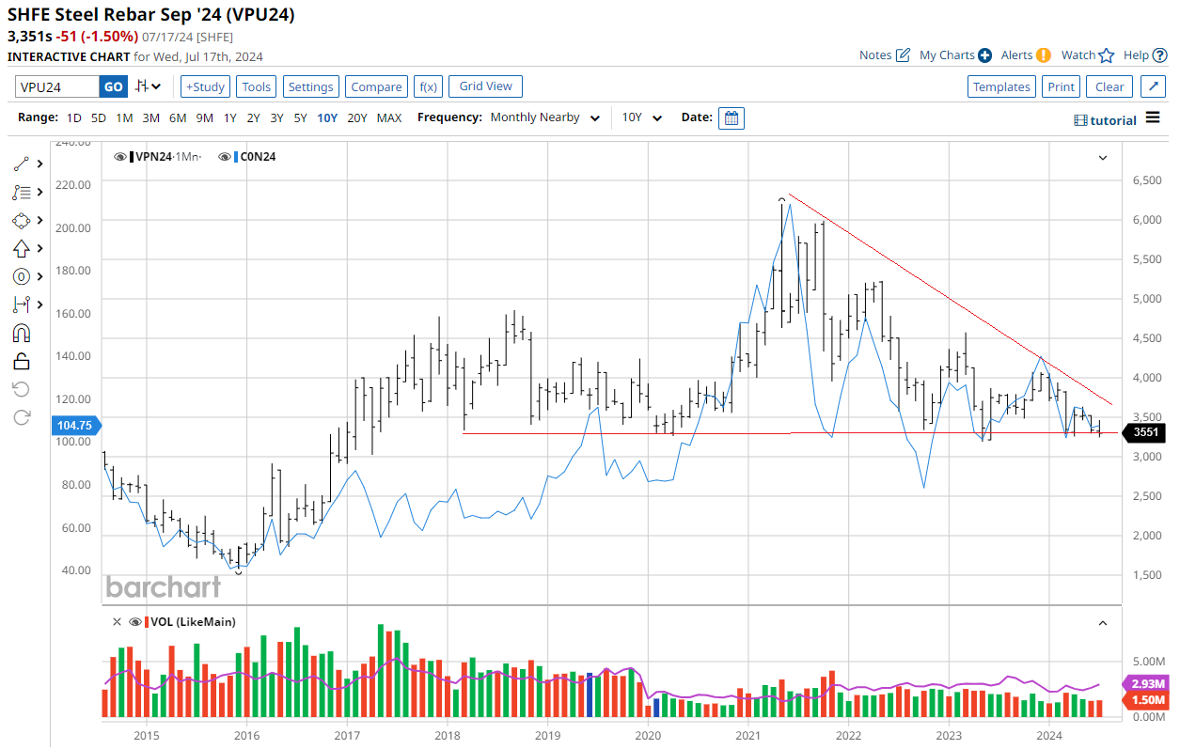Click the +Study button
This screenshot has width=1180, height=749.
click(x=204, y=86)
